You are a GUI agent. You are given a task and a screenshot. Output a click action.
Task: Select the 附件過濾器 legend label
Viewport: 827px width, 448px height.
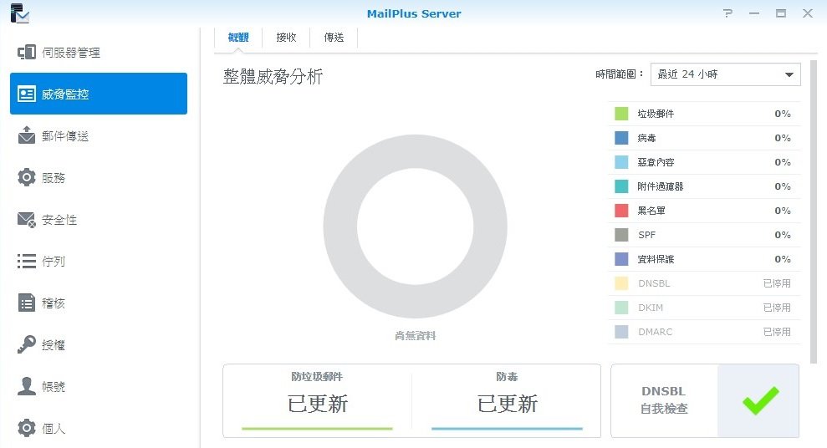(661, 186)
